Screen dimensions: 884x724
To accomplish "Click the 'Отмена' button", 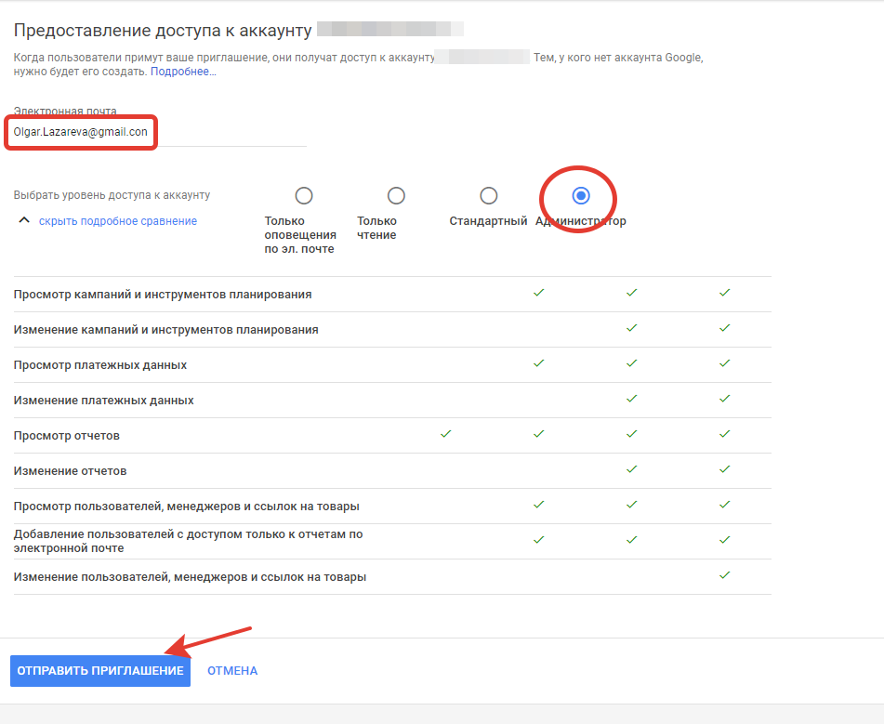I will pos(232,671).
